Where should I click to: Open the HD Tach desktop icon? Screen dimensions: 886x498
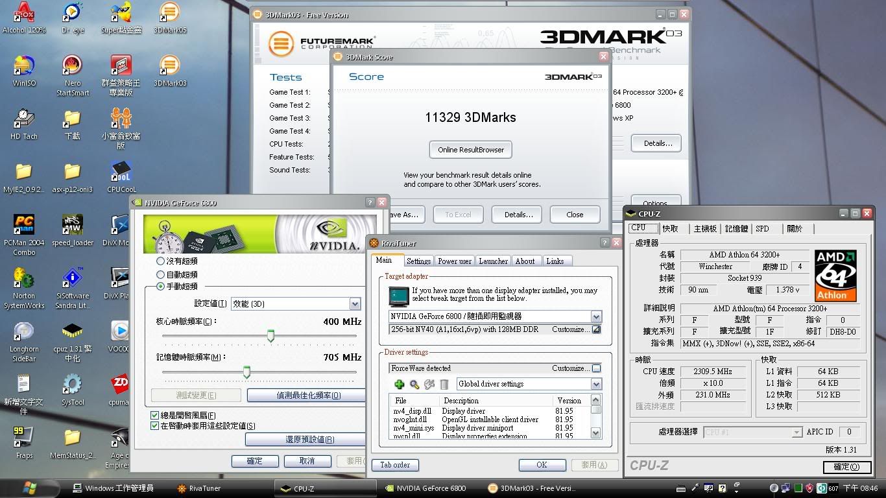coord(24,119)
